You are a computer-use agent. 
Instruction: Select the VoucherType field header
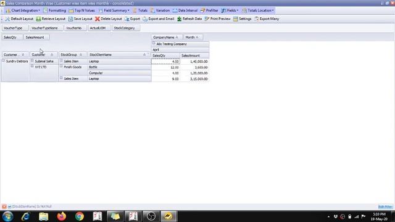point(15,28)
